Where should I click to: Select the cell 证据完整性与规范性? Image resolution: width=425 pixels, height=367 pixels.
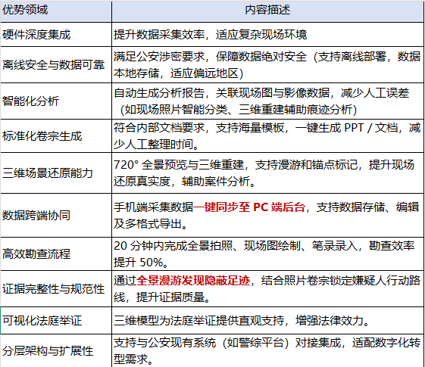pyautogui.click(x=56, y=288)
